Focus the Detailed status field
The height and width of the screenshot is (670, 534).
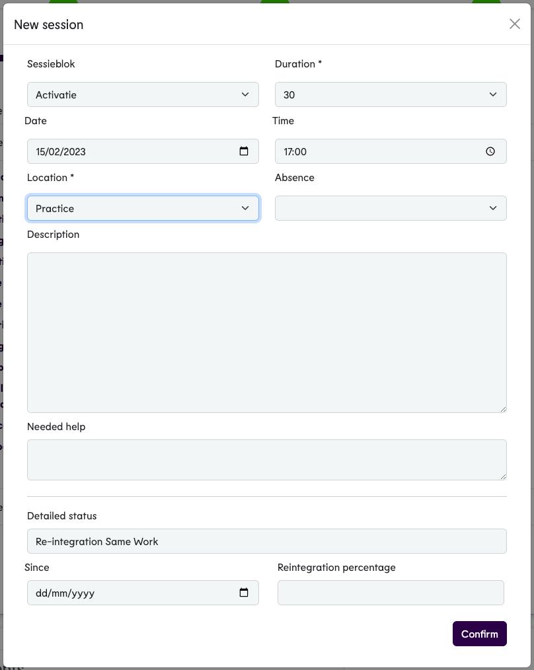[x=266, y=541]
